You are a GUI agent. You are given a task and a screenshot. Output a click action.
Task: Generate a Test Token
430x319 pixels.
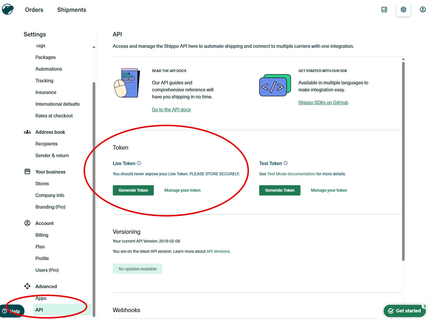pos(279,190)
